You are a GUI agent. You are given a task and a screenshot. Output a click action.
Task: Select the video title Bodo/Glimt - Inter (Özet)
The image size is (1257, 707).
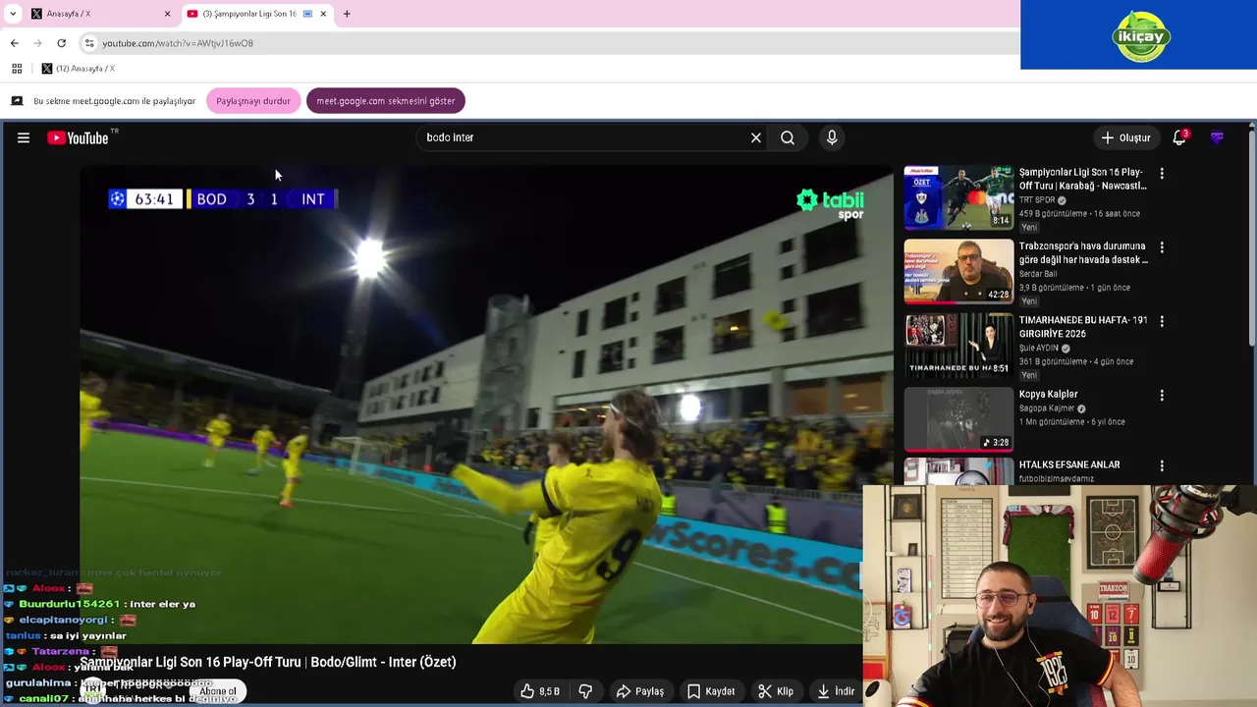tap(268, 662)
